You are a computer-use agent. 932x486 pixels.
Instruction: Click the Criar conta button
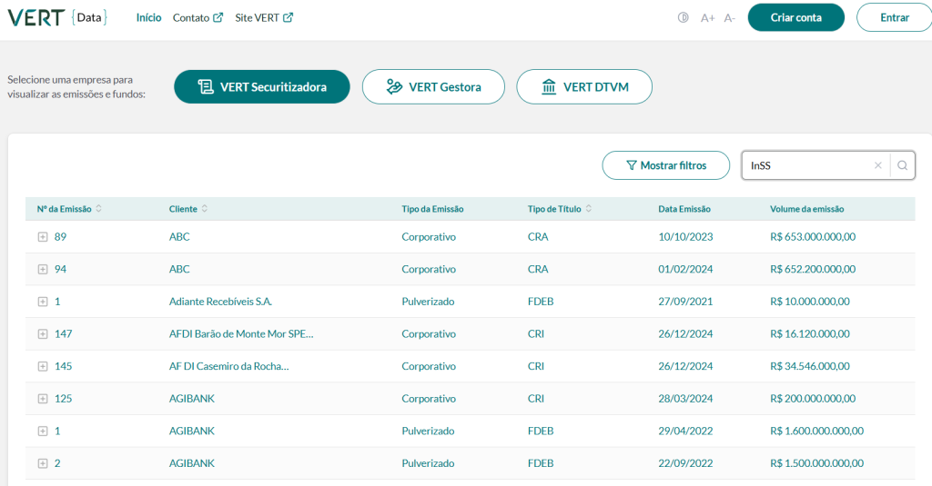[795, 17]
